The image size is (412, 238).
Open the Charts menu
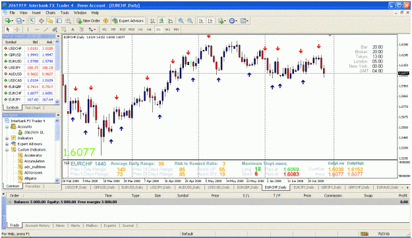click(51, 12)
